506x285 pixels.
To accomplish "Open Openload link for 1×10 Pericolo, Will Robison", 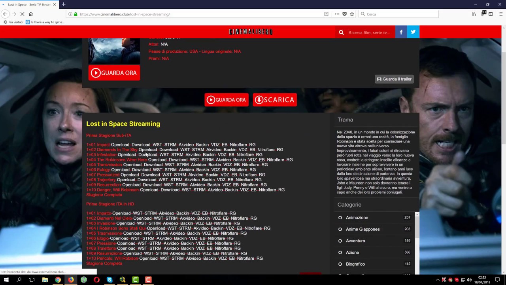I will tap(149, 258).
